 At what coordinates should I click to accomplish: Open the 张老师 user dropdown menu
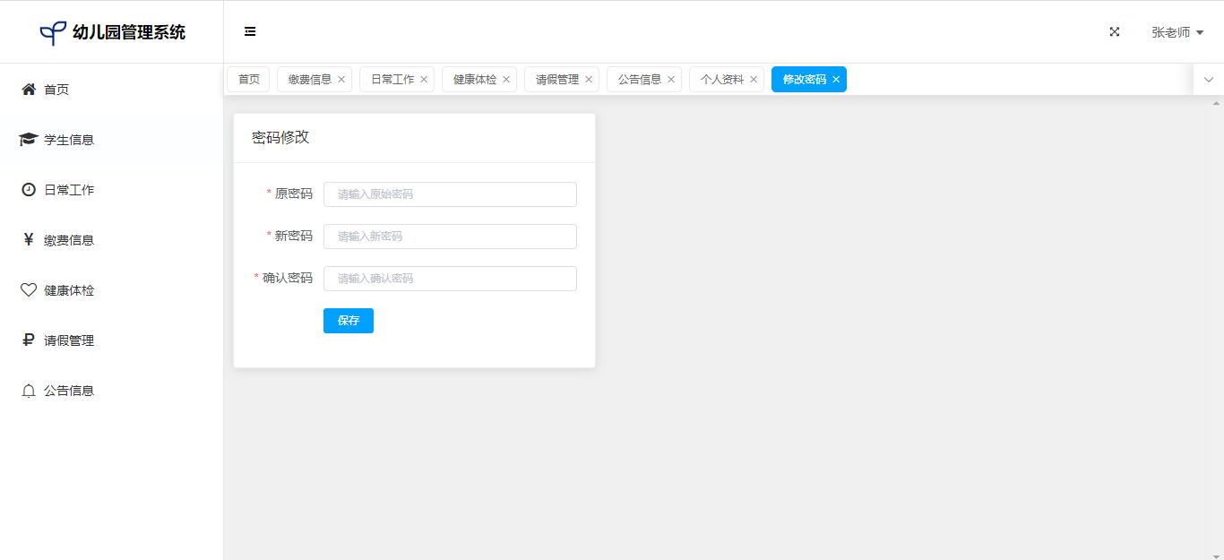tap(1177, 32)
